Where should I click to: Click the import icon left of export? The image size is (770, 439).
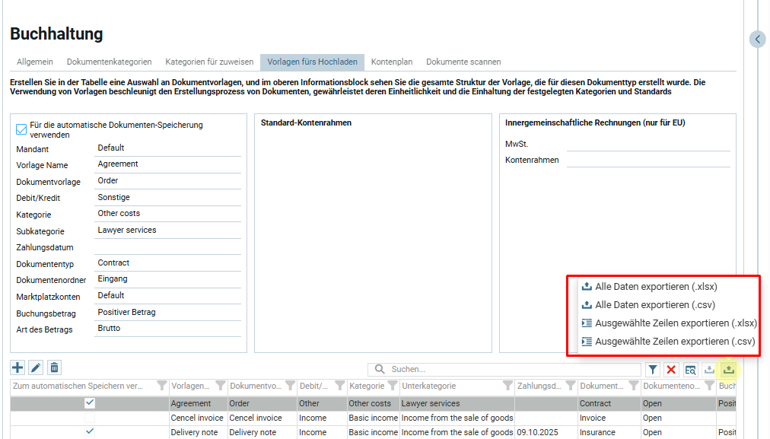click(709, 370)
